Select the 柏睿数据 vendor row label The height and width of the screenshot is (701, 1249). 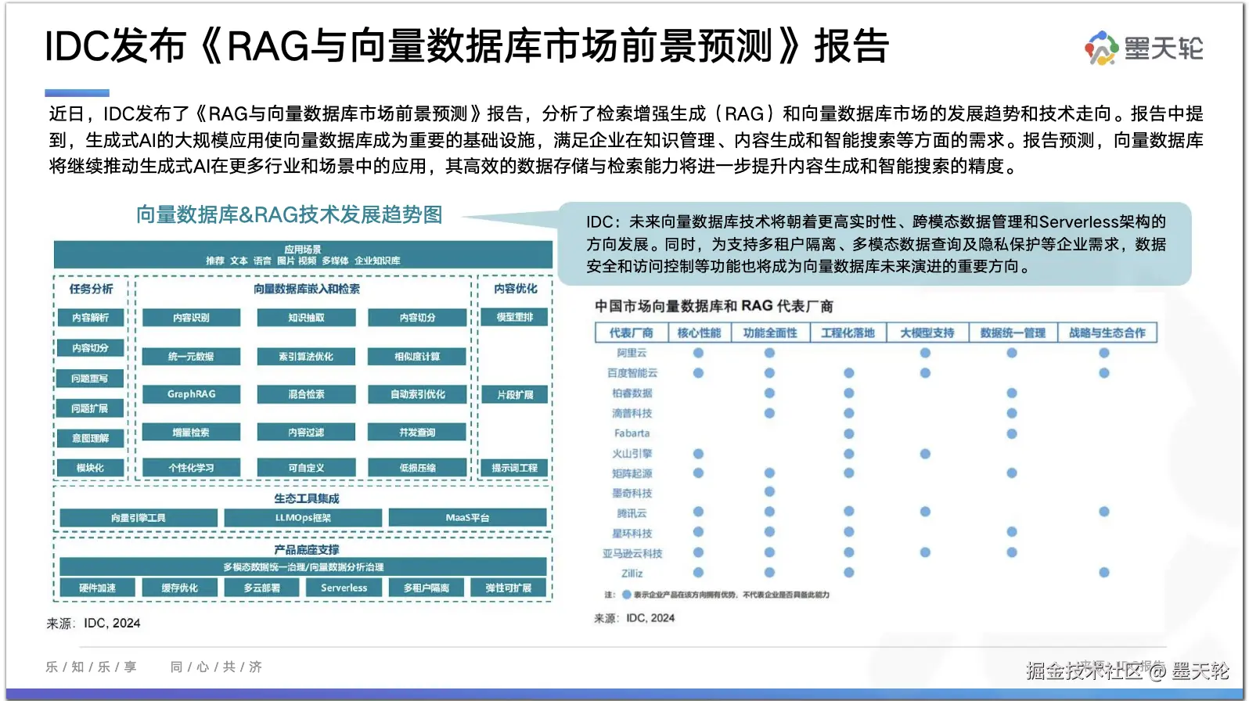(632, 394)
